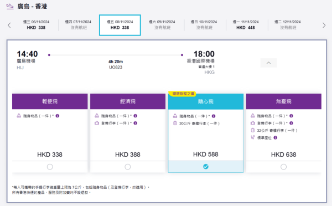Image resolution: width=332 pixels, height=206 pixels.
Task: Go to next dates with right arrow
Action: point(324,25)
